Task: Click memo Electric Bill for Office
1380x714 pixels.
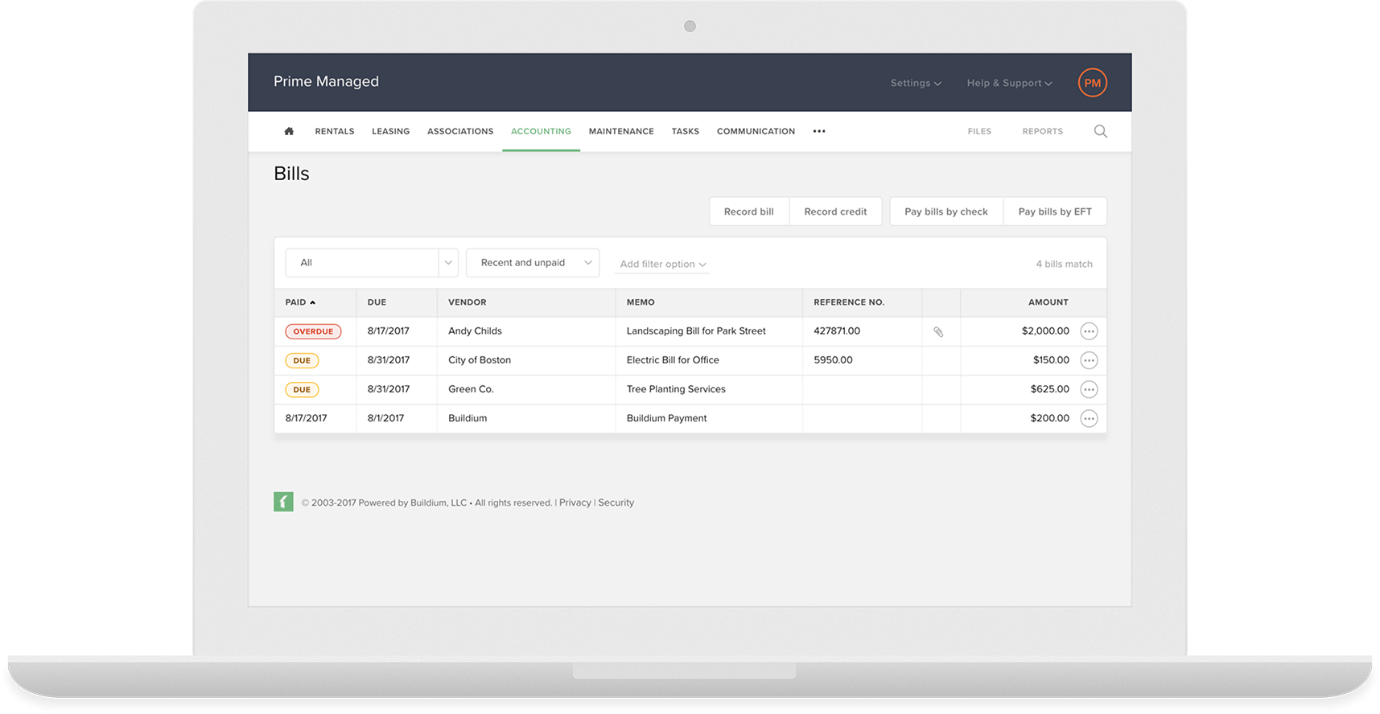Action: [x=673, y=360]
